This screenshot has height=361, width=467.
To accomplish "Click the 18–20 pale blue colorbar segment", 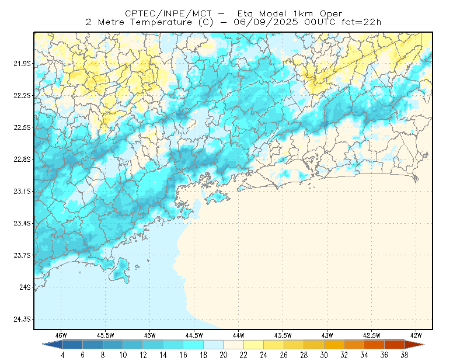I will click(214, 344).
